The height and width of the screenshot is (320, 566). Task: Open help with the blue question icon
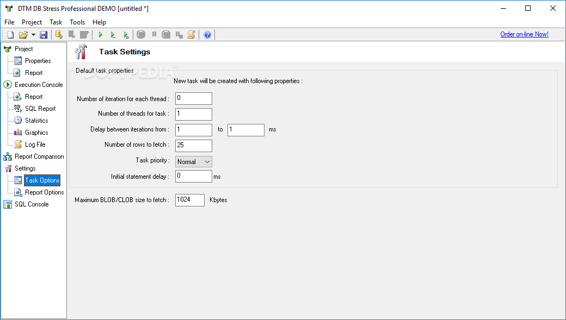(207, 35)
